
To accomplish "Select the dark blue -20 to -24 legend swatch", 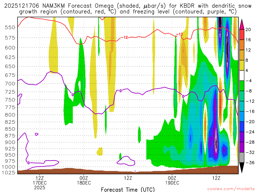I will coord(242,127).
